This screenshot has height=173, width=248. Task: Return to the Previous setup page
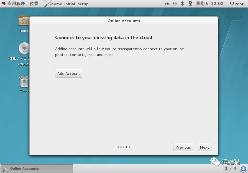[x=183, y=147]
